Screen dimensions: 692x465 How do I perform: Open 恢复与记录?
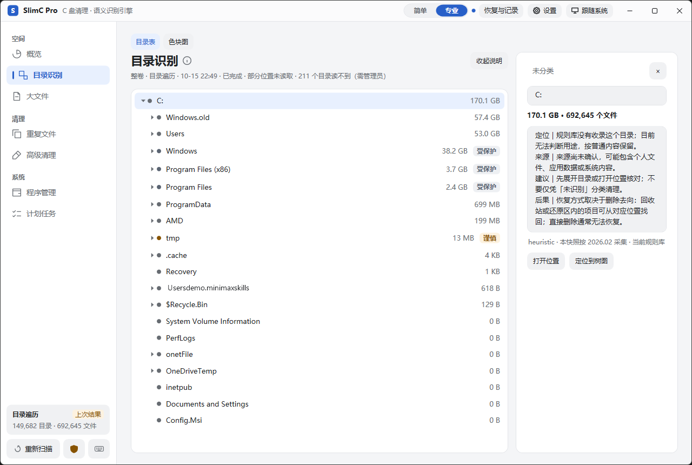pos(501,11)
